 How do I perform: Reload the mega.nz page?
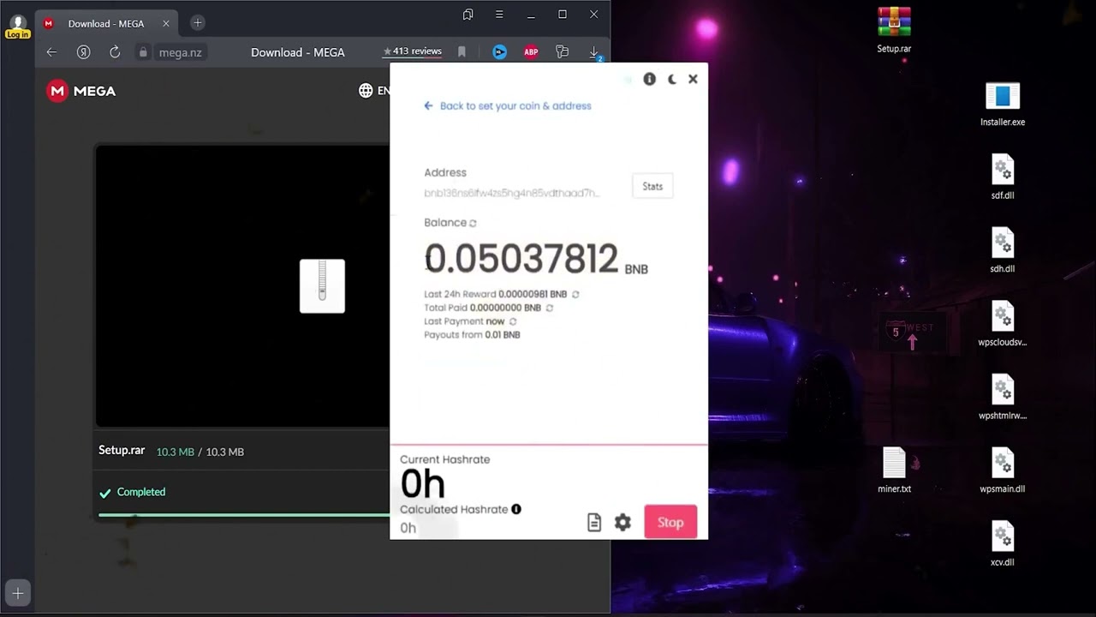(115, 52)
